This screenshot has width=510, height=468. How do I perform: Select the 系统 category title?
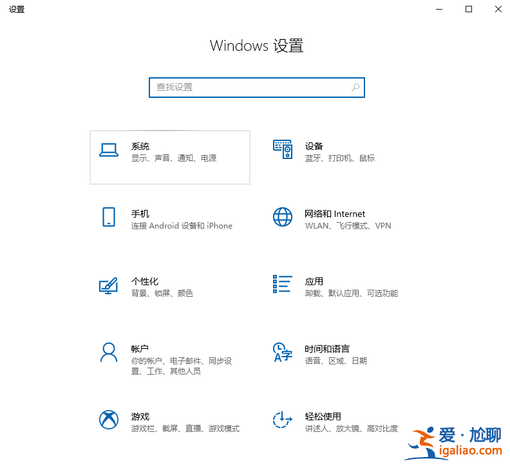click(140, 146)
